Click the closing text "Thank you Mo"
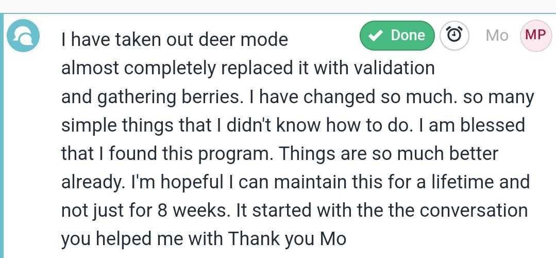 click(288, 238)
